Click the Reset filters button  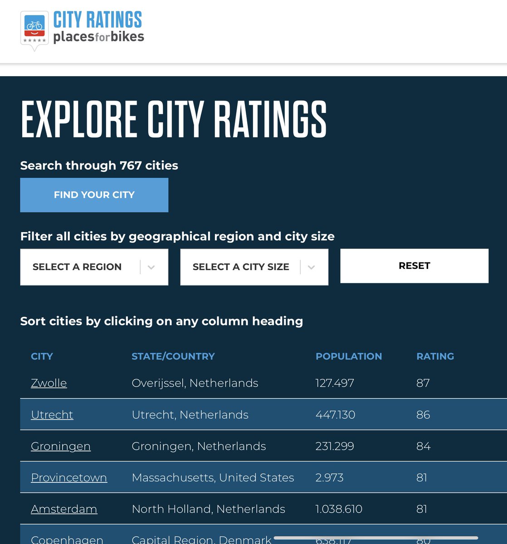[x=414, y=266]
